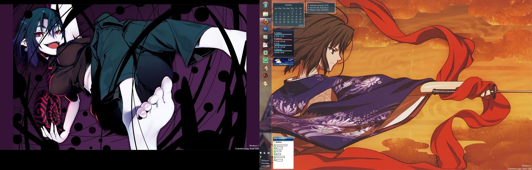Select October 31 in the calendar
The image size is (532, 170).
pyautogui.click(x=300, y=22)
